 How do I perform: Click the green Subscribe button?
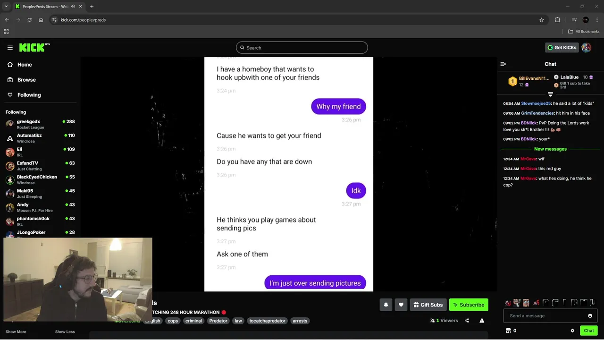point(469,305)
